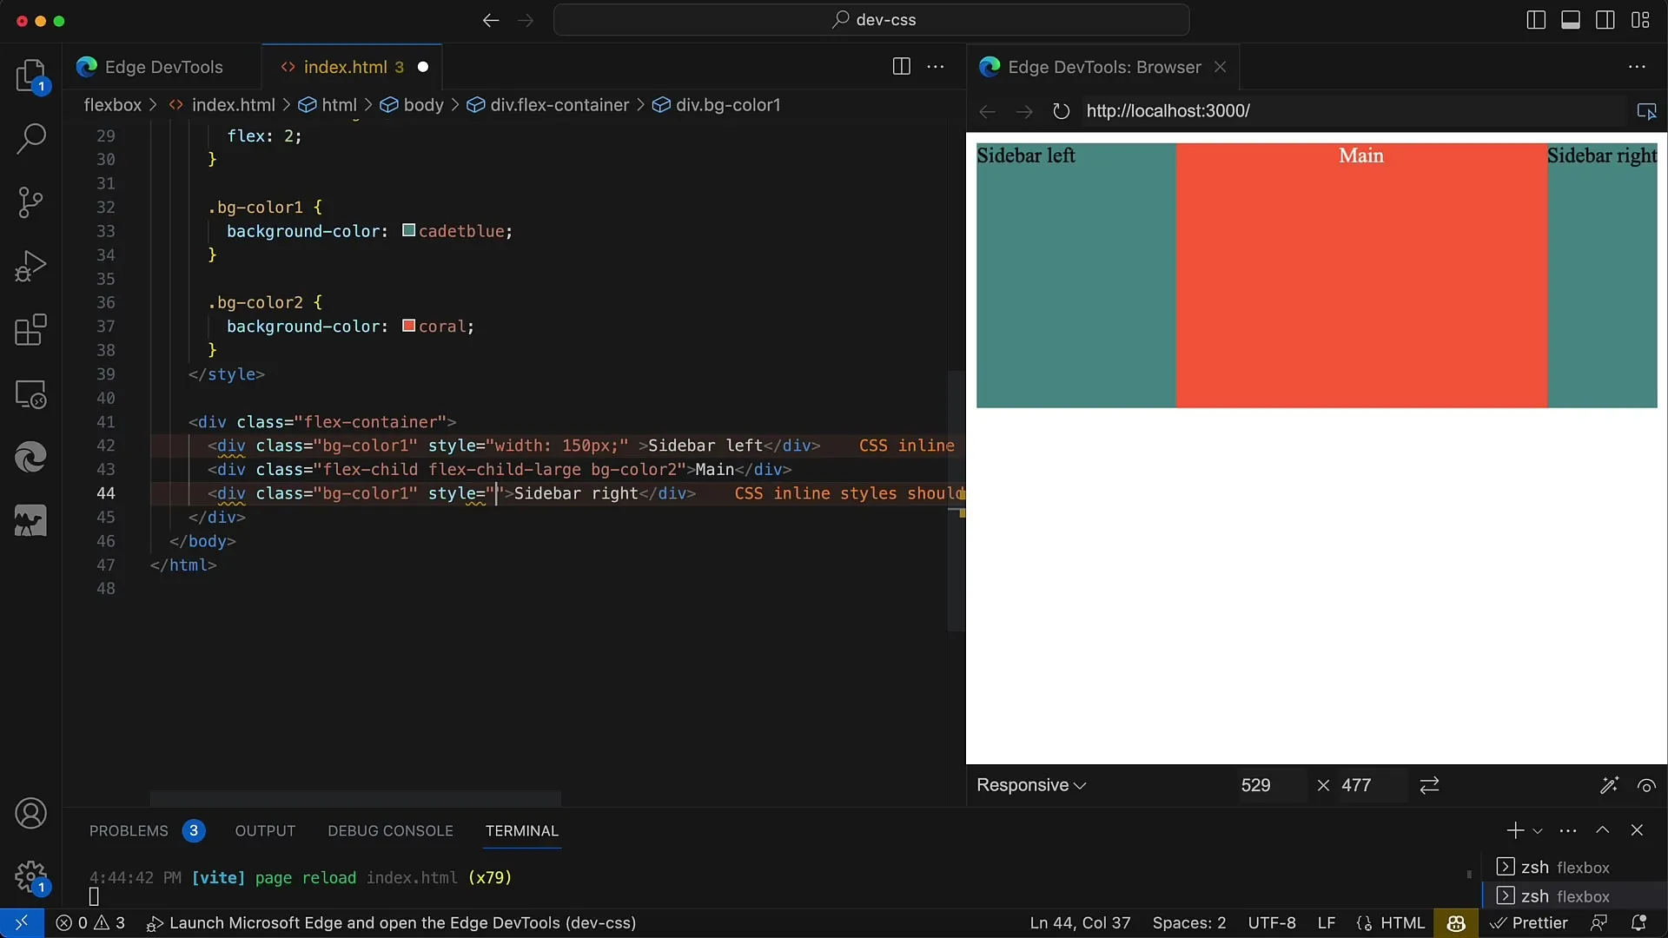Click the remote window indicator in status bar
This screenshot has height=938, width=1668.
click(22, 922)
